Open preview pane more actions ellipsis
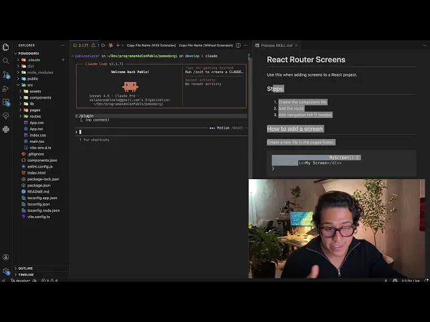 pyautogui.click(x=424, y=46)
